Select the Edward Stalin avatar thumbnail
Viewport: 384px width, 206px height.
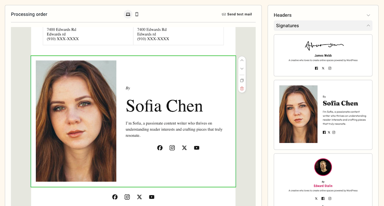pyautogui.click(x=323, y=167)
